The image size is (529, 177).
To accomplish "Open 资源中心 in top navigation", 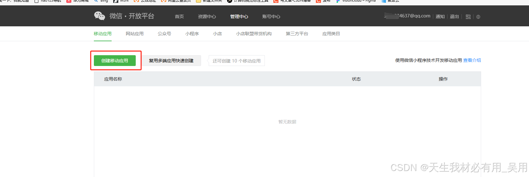I will click(x=207, y=16).
